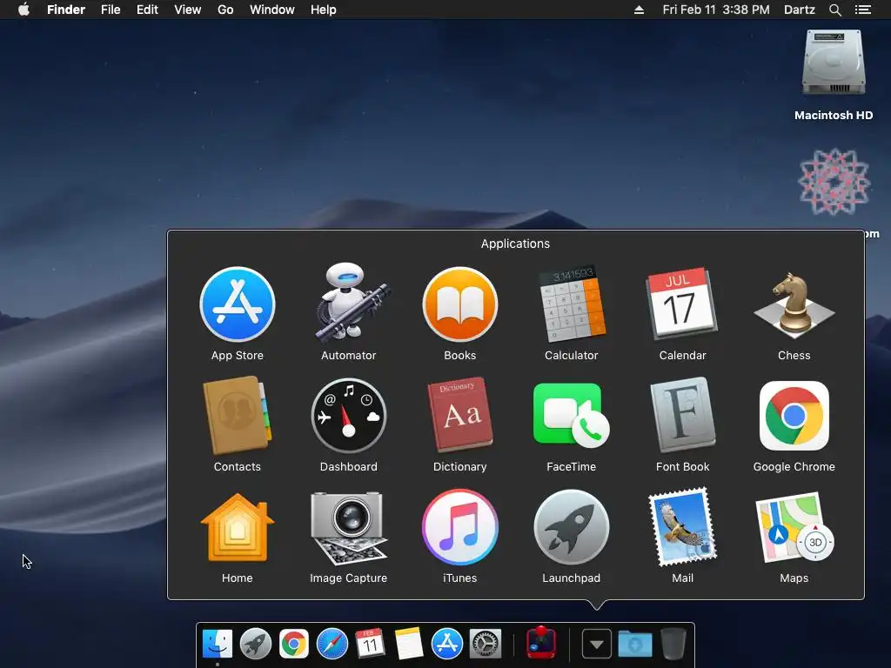Open the Apple menu
Screen dimensions: 891x668
[x=23, y=10]
